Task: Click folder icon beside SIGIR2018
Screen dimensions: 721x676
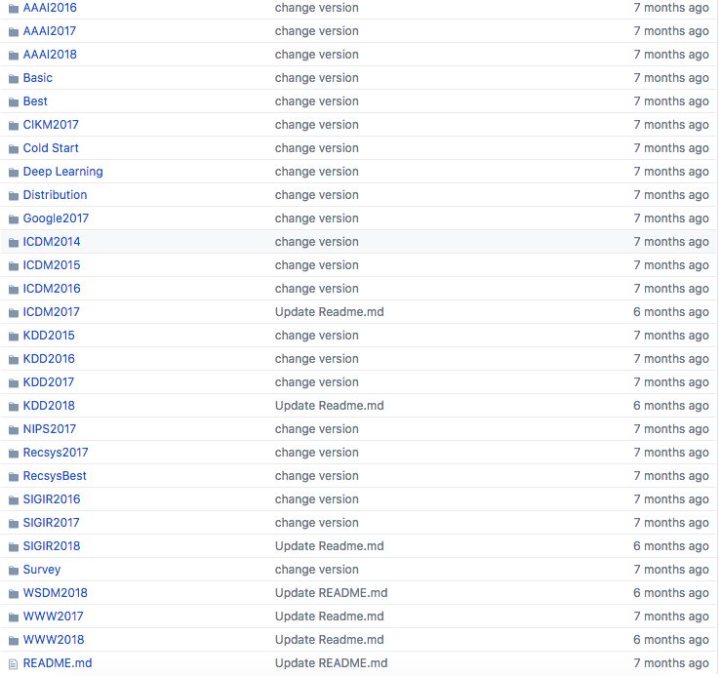Action: (x=14, y=547)
